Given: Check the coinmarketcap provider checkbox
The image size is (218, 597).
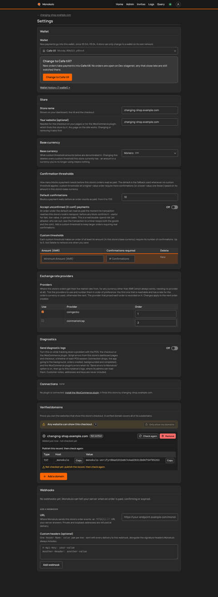Looking at the screenshot, I should coord(43,321).
